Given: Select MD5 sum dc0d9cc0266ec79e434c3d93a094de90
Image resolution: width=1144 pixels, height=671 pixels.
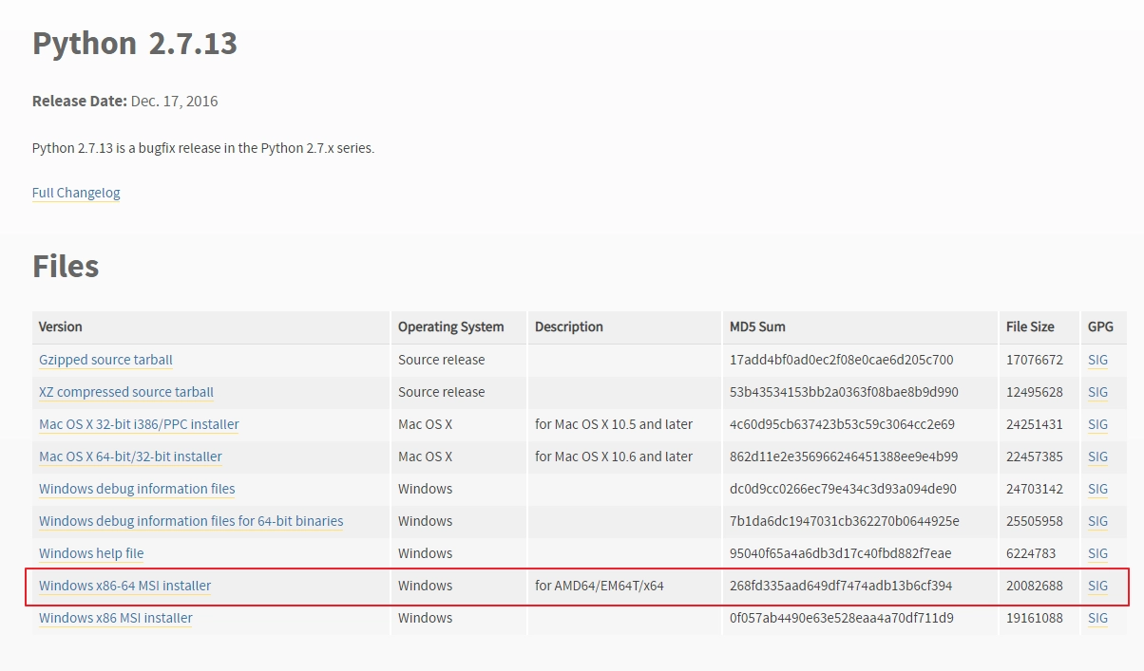Looking at the screenshot, I should 843,489.
